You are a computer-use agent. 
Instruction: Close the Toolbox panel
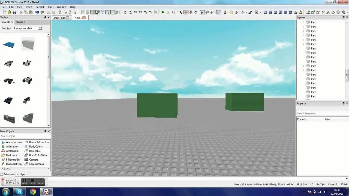click(49, 17)
